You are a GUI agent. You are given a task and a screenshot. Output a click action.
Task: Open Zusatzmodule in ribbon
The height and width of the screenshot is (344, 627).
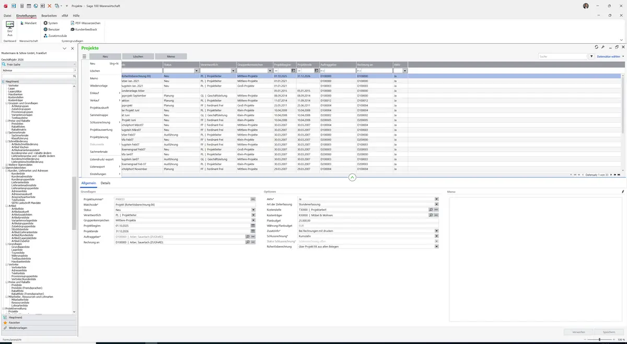(x=55, y=35)
